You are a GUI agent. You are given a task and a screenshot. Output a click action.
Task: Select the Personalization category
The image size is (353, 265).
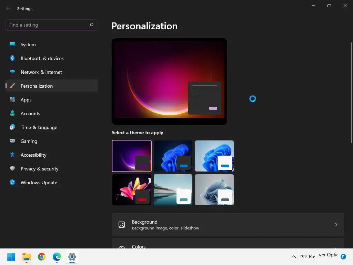(52, 86)
